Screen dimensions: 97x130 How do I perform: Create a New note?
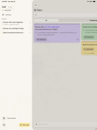click(x=25, y=125)
